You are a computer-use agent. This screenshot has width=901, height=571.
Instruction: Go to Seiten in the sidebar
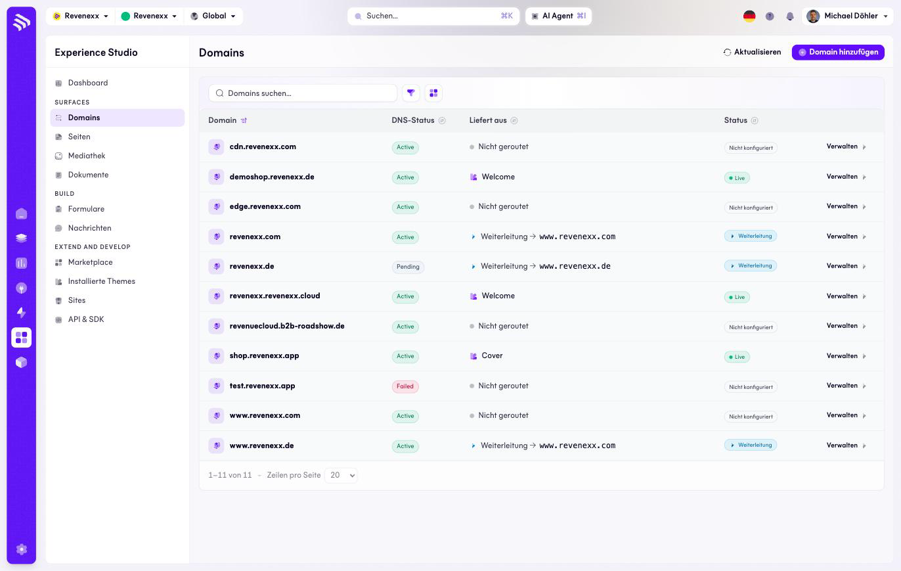coord(118,137)
